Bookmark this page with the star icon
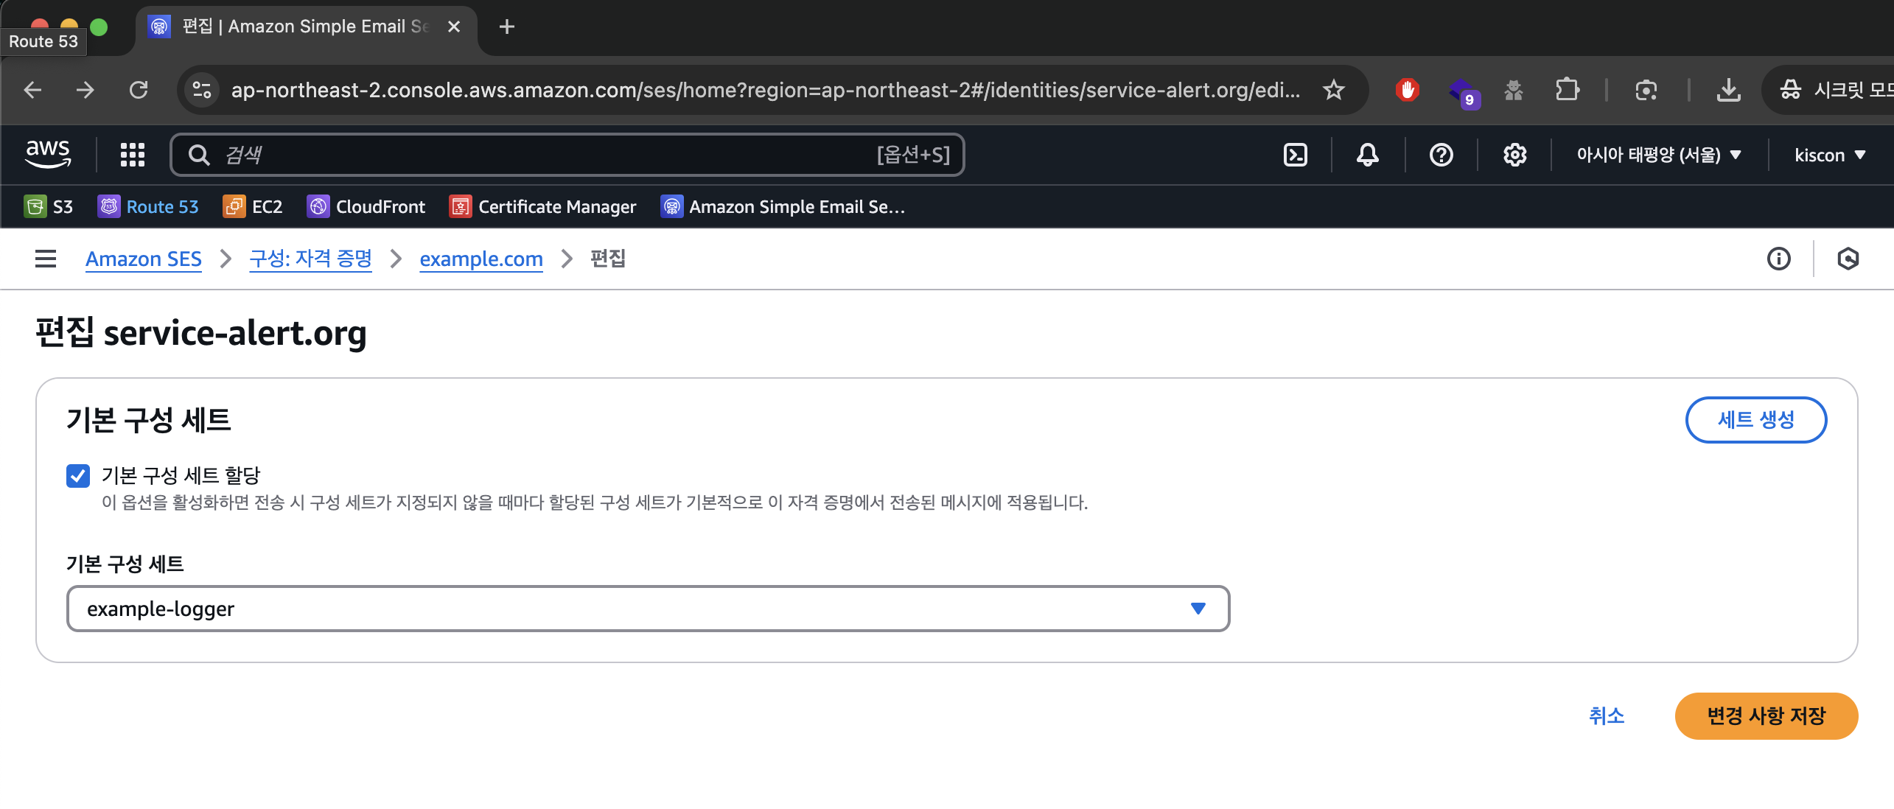This screenshot has width=1894, height=809. tap(1333, 90)
